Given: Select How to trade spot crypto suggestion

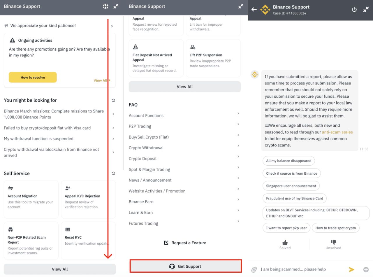Looking at the screenshot, I should click(336, 228).
